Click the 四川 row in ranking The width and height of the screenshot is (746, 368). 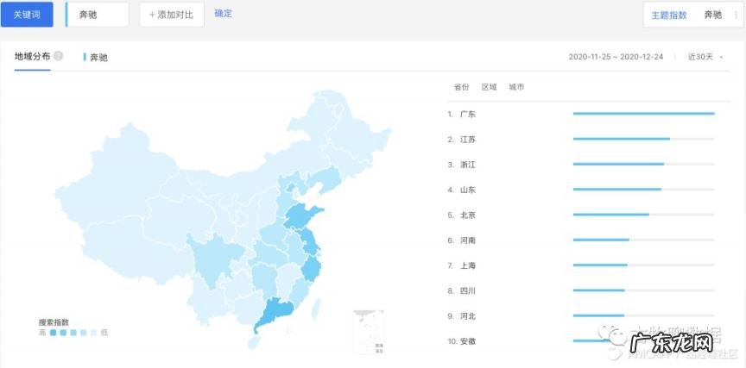pyautogui.click(x=581, y=290)
